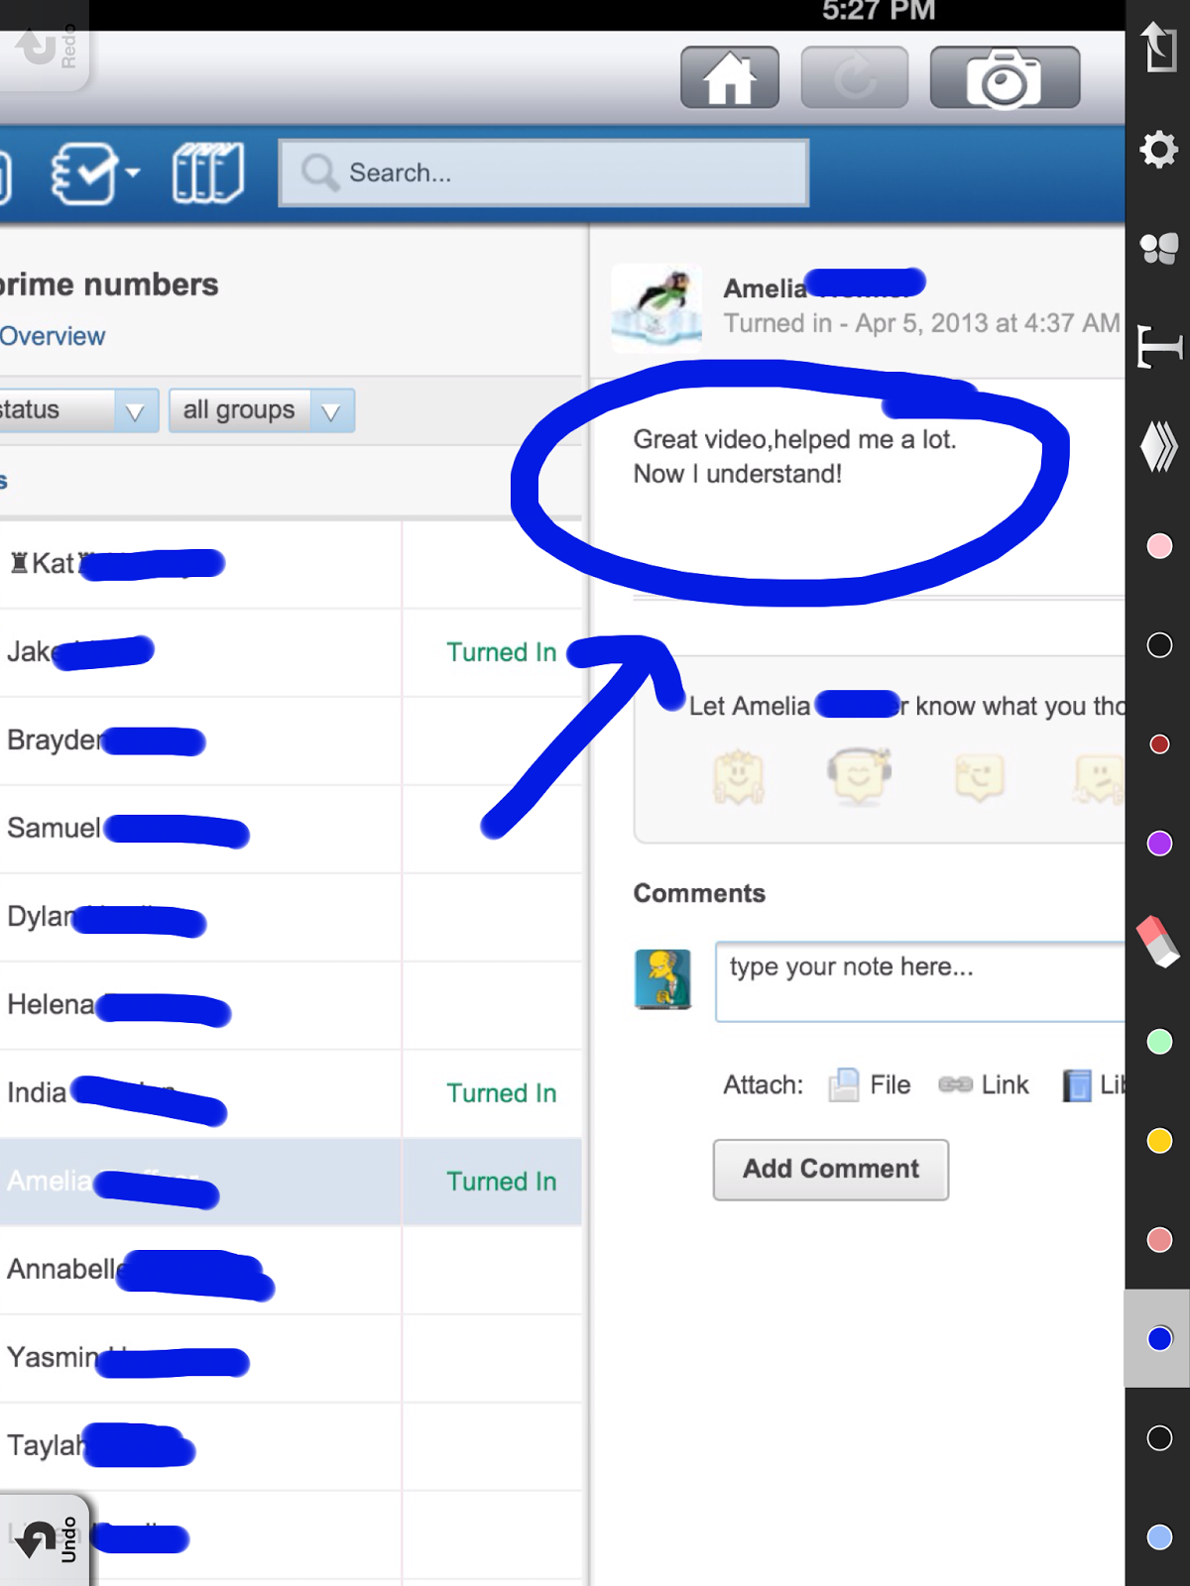Click the Add Comment button

[x=831, y=1170]
